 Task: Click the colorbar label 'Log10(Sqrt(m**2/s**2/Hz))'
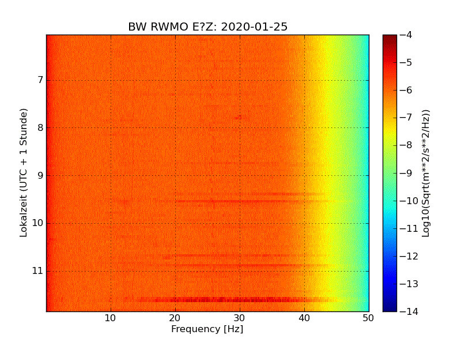click(425, 173)
